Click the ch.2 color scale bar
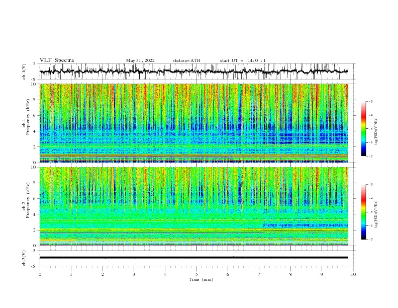Image resolution: width=398 pixels, height=308 pixels. coord(363,212)
